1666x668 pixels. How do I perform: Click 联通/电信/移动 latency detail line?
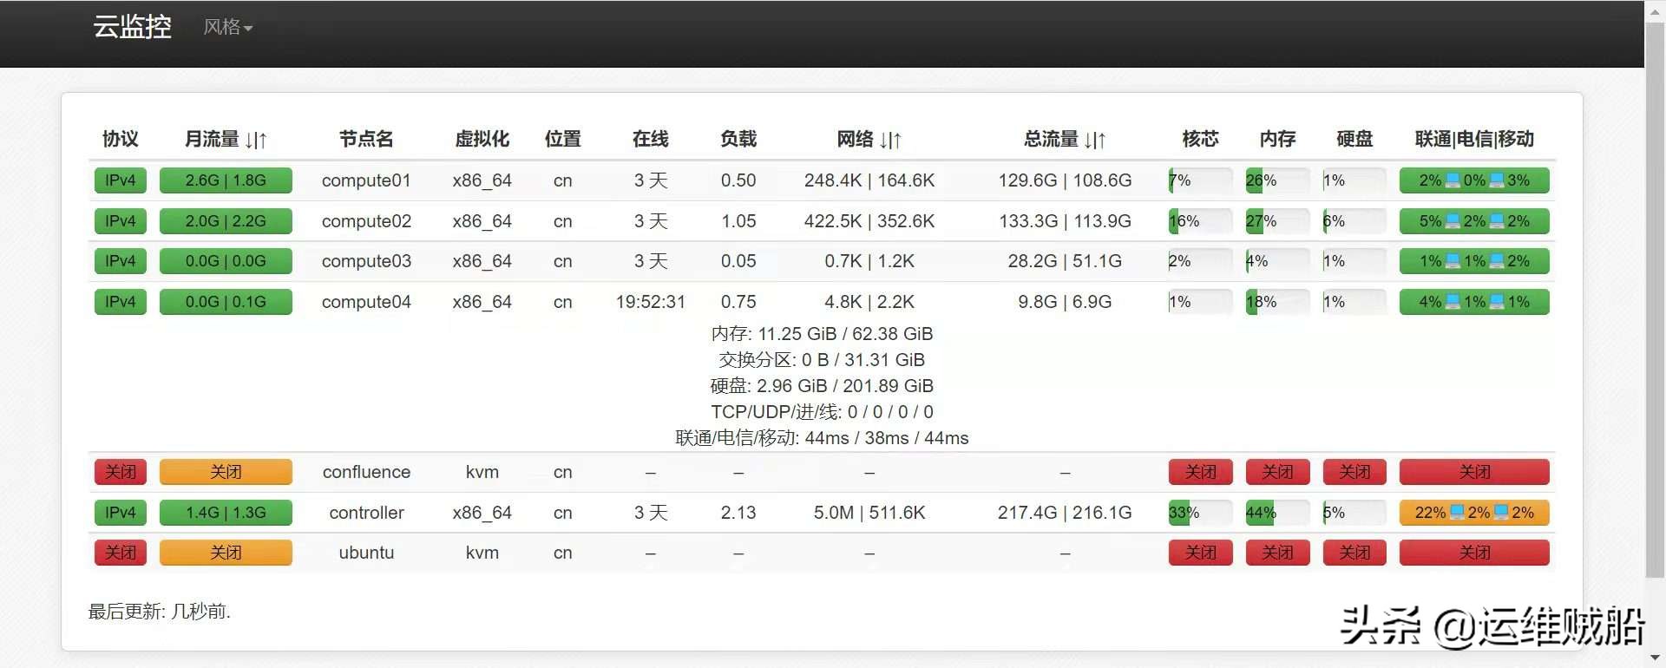822,438
